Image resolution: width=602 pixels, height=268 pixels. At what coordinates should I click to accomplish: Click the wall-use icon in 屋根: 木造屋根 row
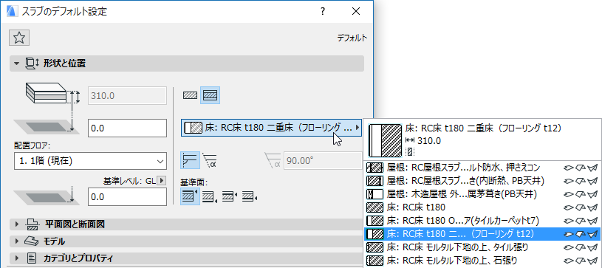pos(568,194)
